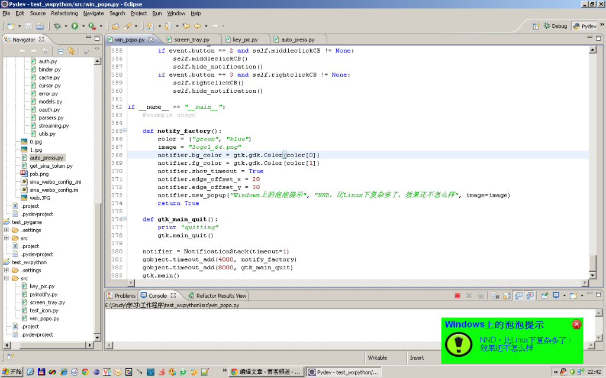Collapse the test_wxpython src folder

6,278
